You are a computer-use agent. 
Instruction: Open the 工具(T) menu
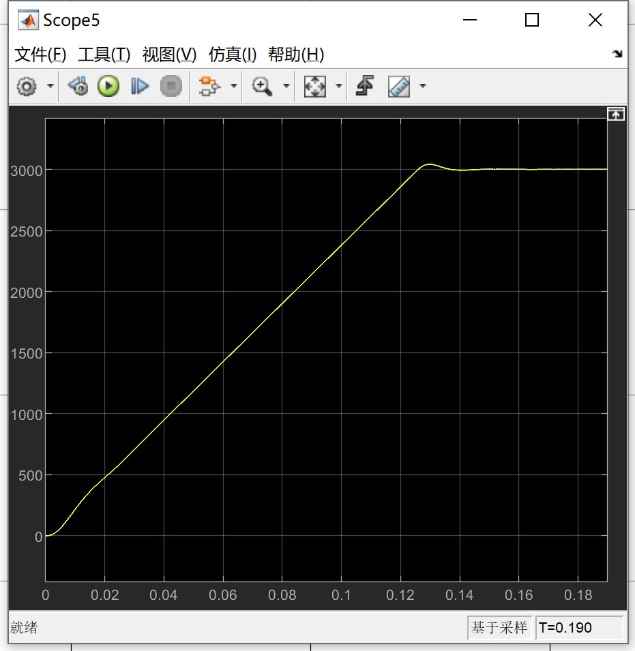[x=104, y=55]
